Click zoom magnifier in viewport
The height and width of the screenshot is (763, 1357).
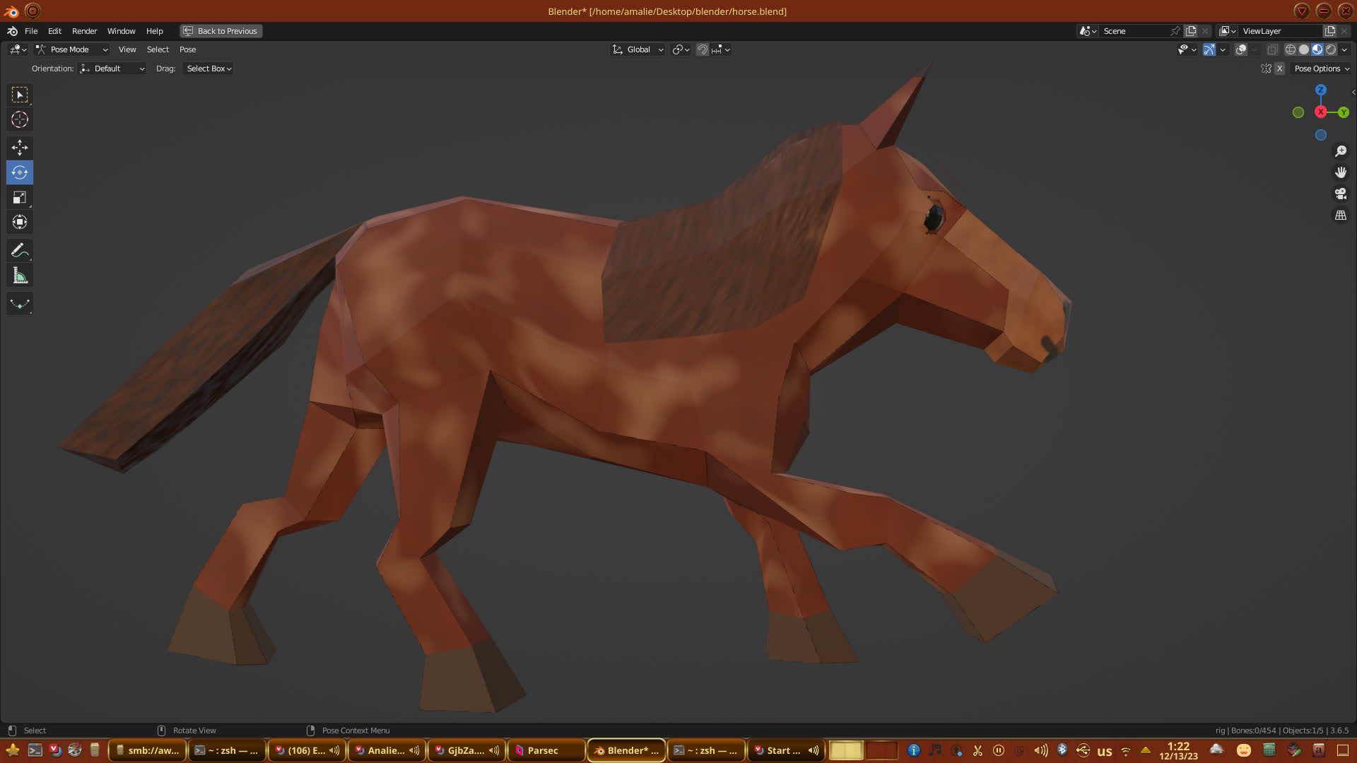pos(1340,151)
